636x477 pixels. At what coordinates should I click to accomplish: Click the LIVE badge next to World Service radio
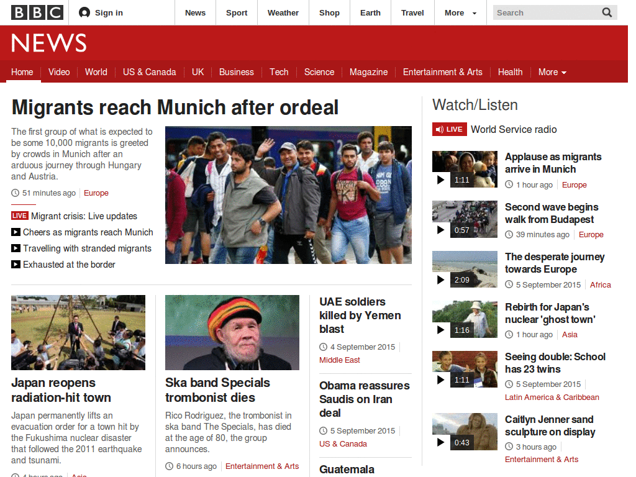point(449,129)
